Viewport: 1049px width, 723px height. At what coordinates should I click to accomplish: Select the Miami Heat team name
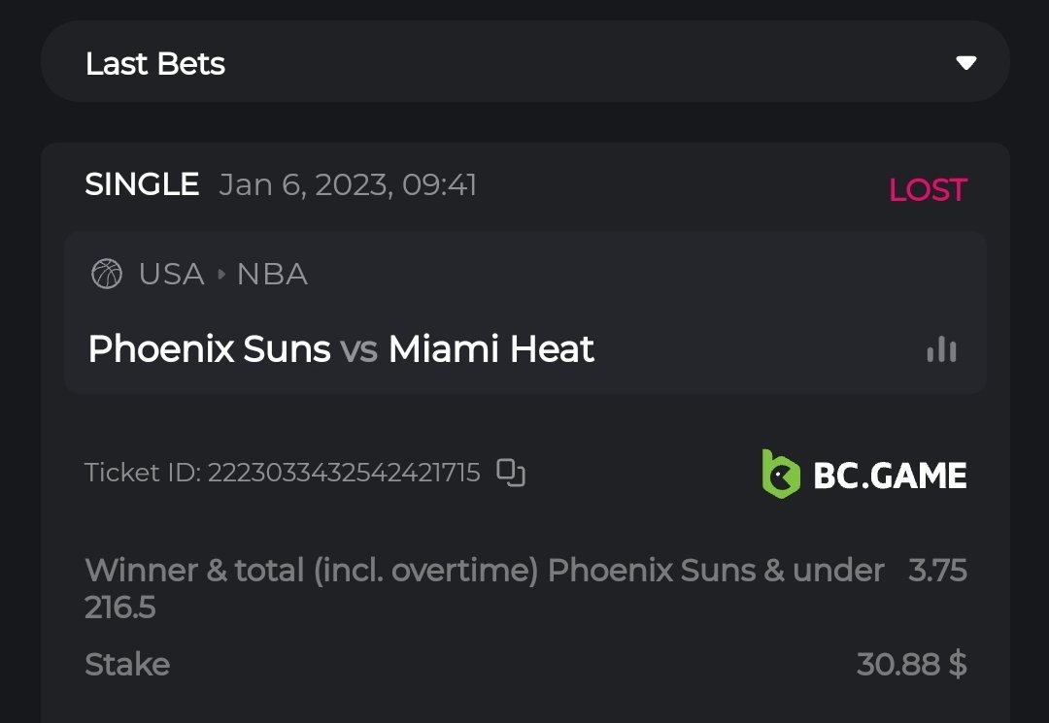coord(491,349)
